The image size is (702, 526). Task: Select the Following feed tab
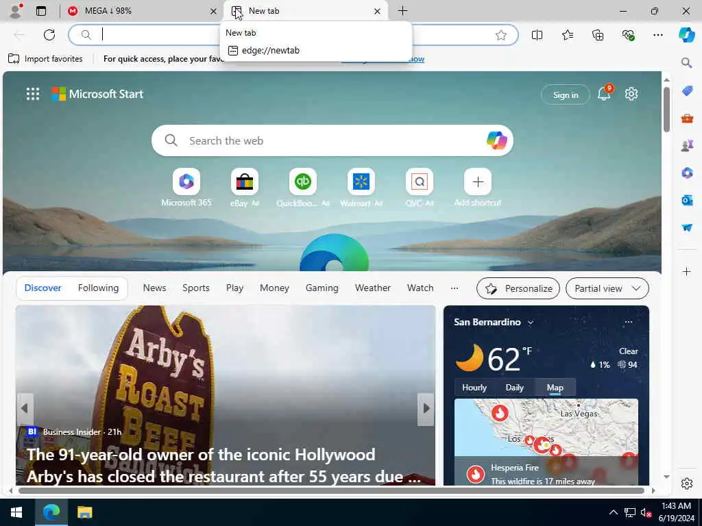tap(98, 288)
